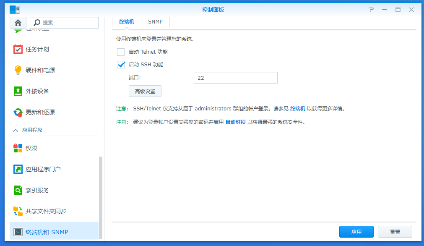This screenshot has width=424, height=246.
Task: Select 共享文件夹同步 in the sidebar
Action: tap(46, 211)
